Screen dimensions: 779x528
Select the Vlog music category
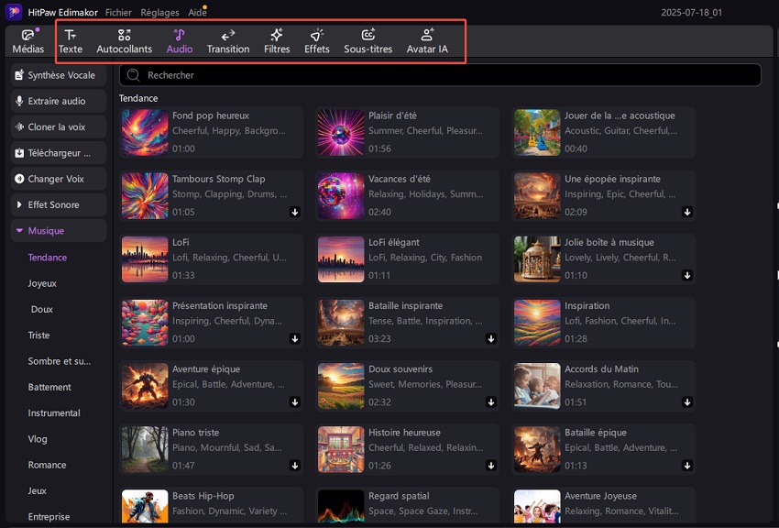(38, 439)
